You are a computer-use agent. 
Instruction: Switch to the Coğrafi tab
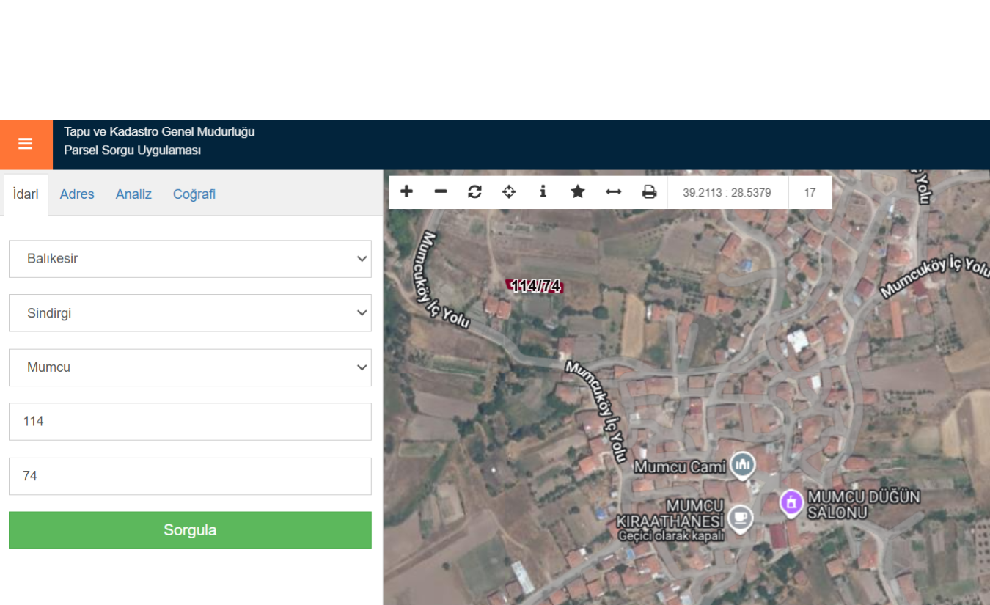[194, 194]
